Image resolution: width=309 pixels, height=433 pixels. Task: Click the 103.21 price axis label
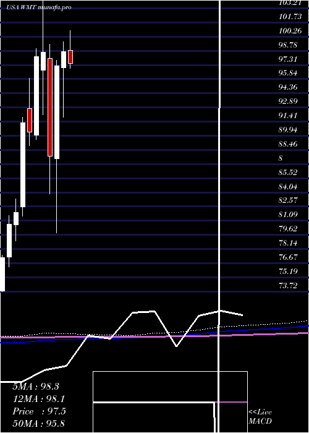tap(290, 3)
